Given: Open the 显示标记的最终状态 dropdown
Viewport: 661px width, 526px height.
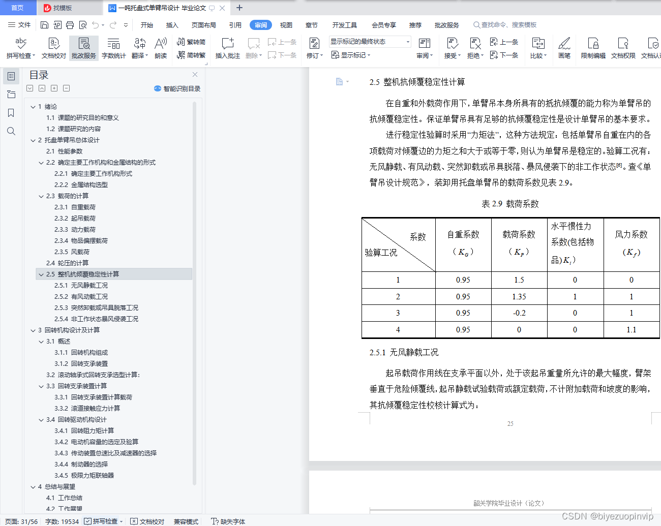Looking at the screenshot, I should click(370, 42).
